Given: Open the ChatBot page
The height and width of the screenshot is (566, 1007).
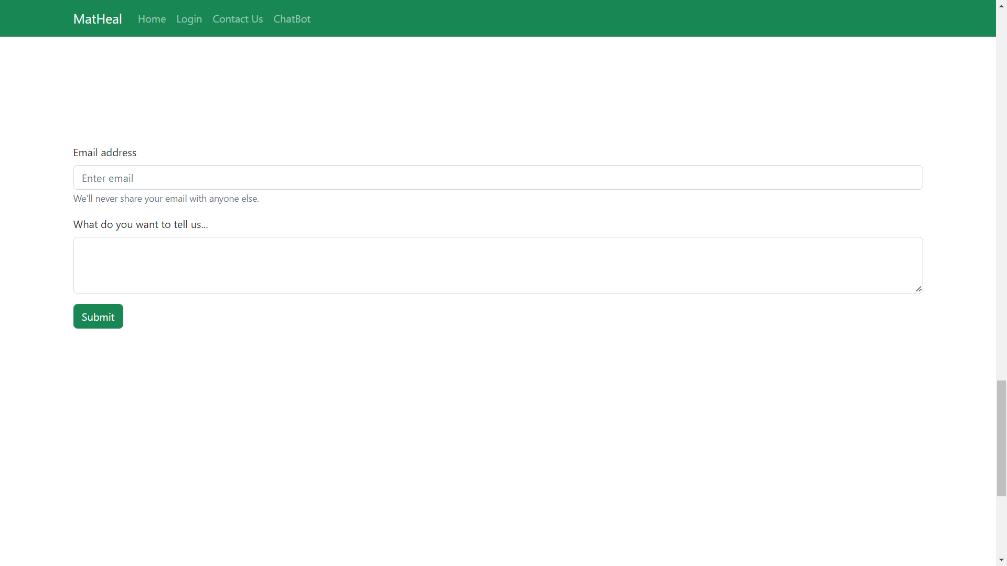Looking at the screenshot, I should 292,19.
